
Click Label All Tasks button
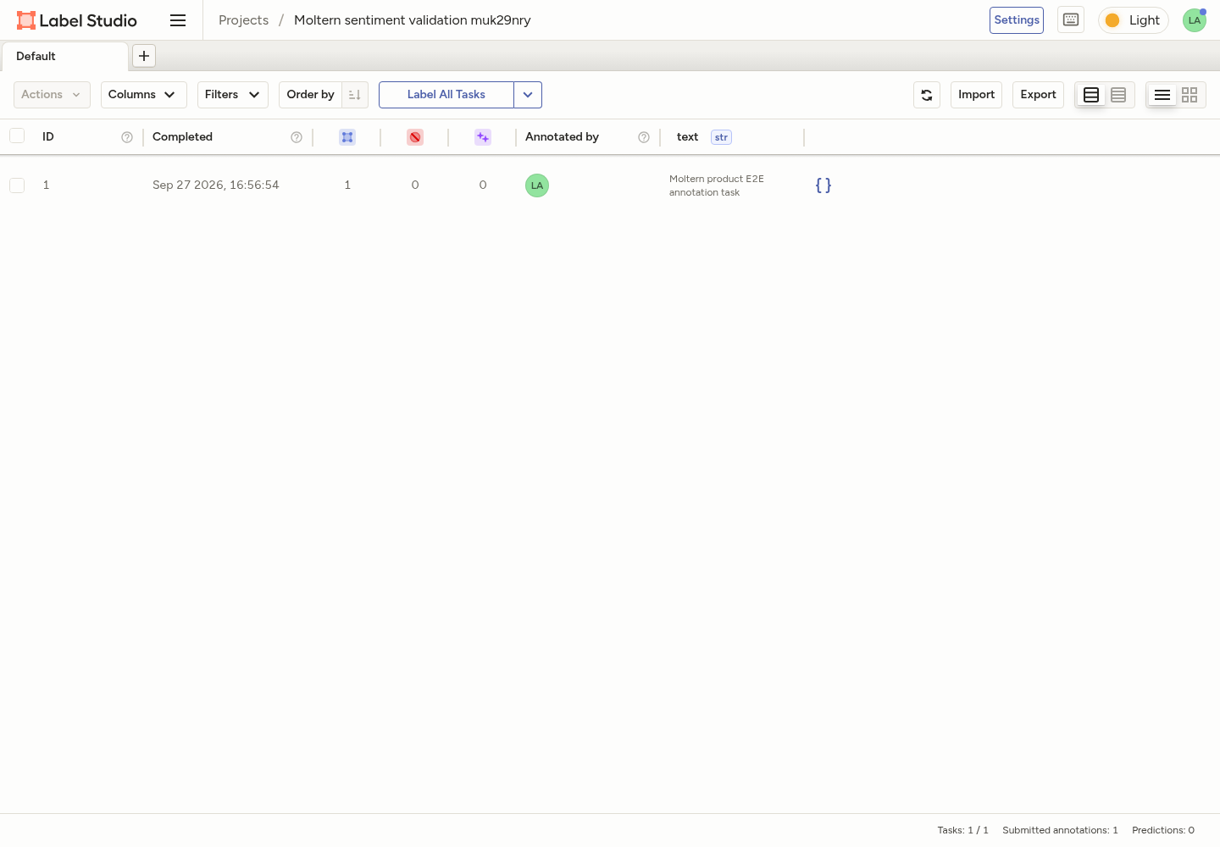click(446, 95)
